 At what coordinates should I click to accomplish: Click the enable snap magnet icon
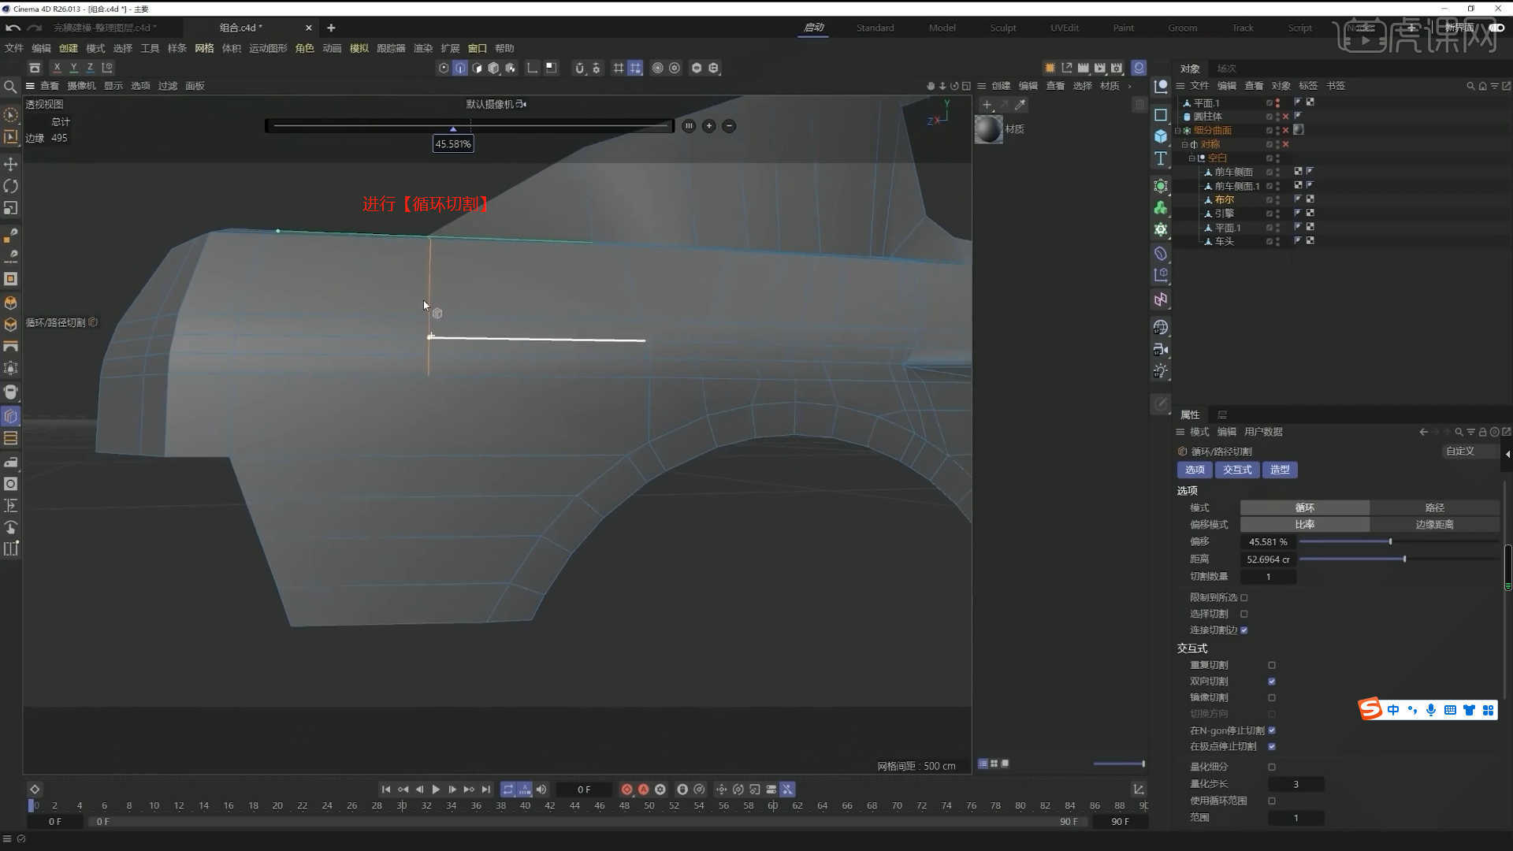tap(579, 68)
